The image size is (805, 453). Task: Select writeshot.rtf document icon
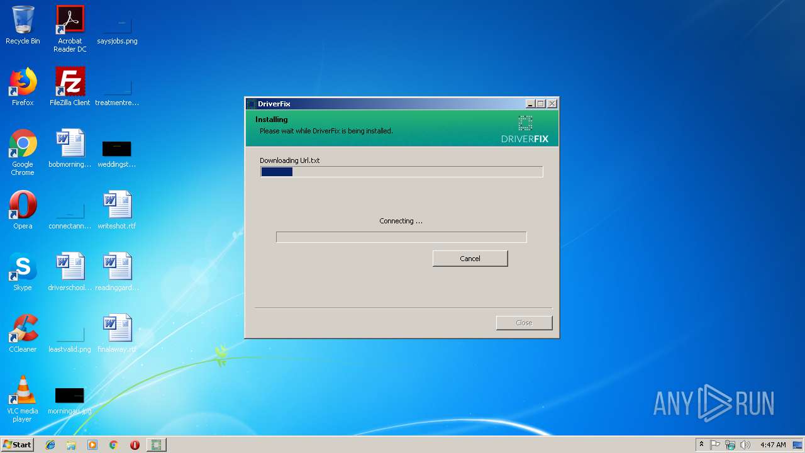(x=117, y=210)
